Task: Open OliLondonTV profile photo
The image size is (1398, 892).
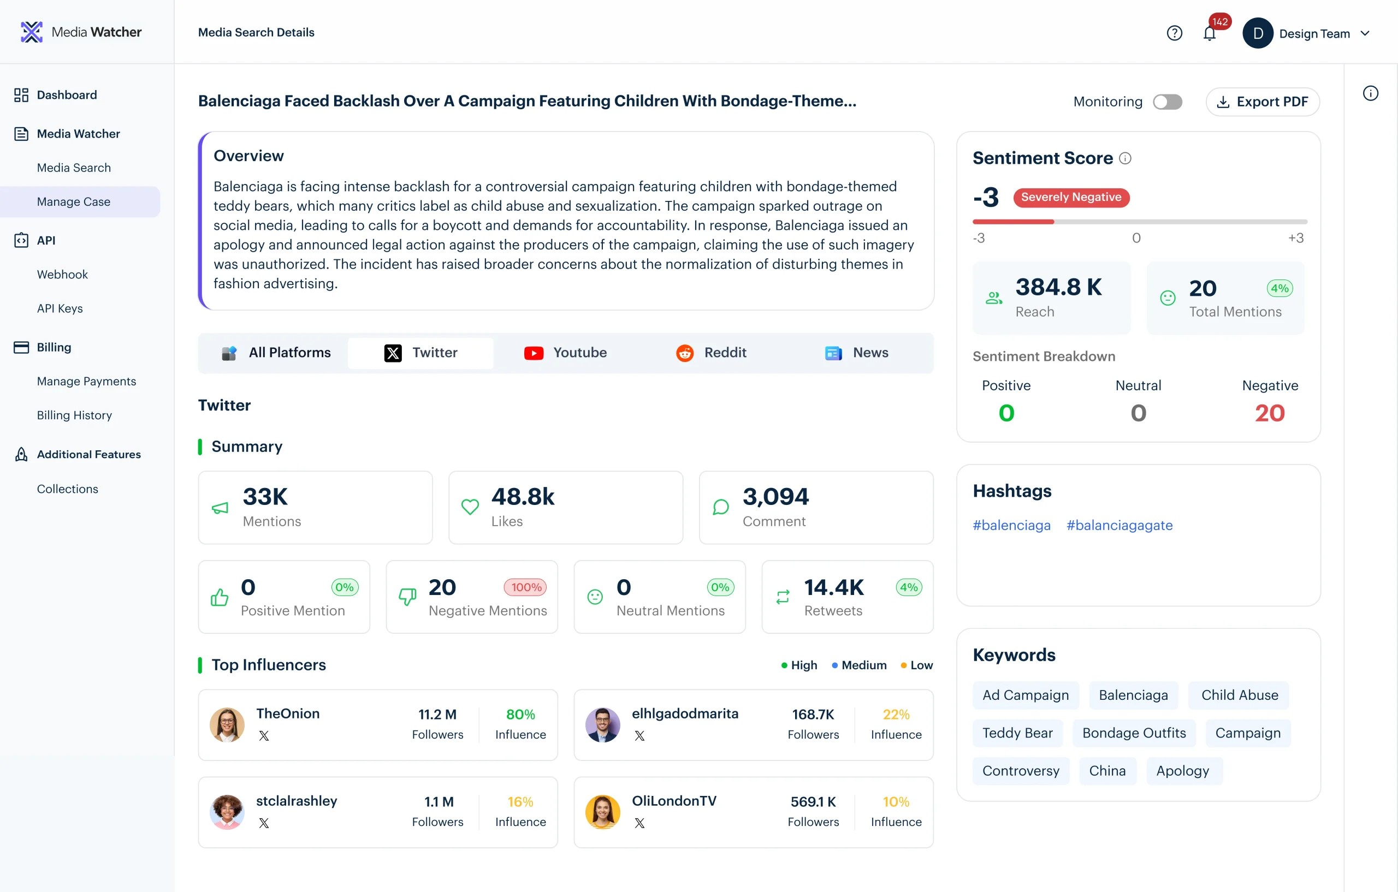Action: [603, 812]
